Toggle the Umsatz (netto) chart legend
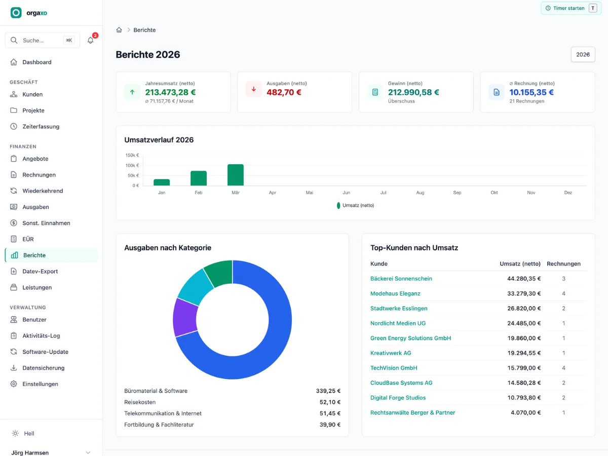608x456 pixels. (355, 205)
